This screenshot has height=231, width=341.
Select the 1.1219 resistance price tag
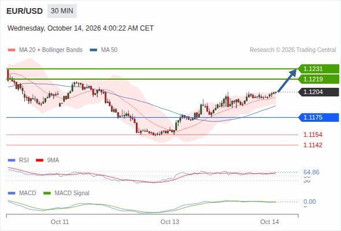319,79
